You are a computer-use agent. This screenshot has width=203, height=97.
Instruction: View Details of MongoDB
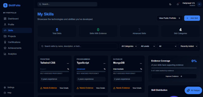pyautogui.click(x=137, y=88)
